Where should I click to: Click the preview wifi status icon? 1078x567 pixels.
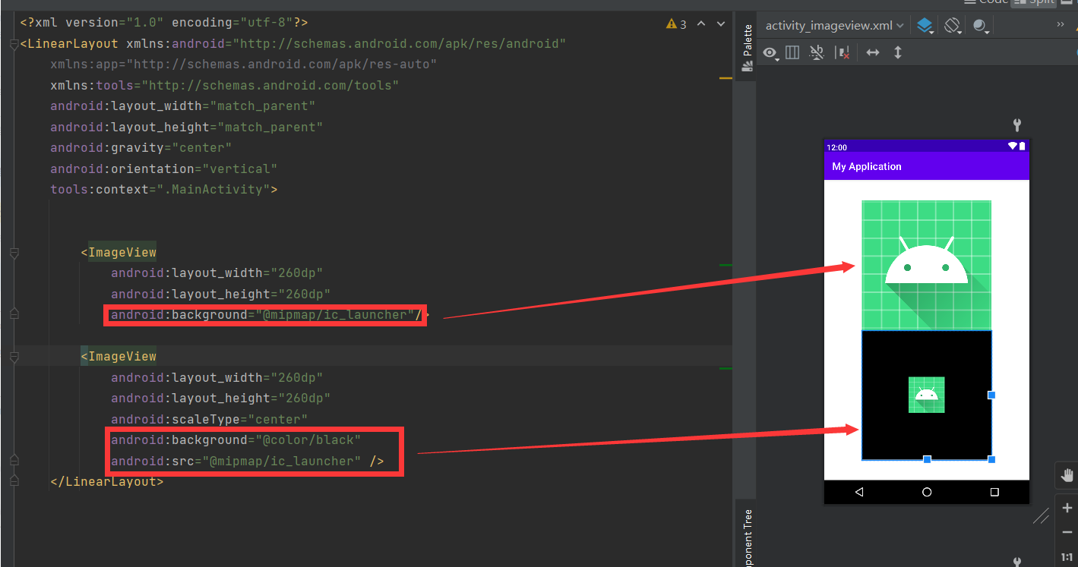click(1013, 146)
